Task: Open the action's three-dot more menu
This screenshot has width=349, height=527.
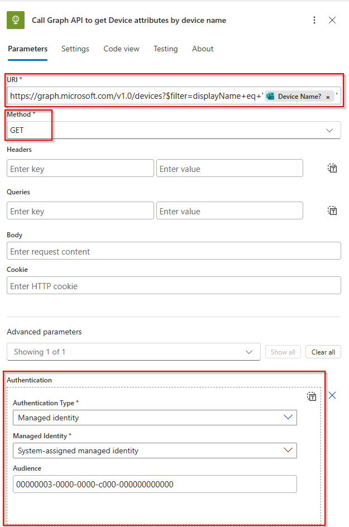Action: (x=314, y=20)
